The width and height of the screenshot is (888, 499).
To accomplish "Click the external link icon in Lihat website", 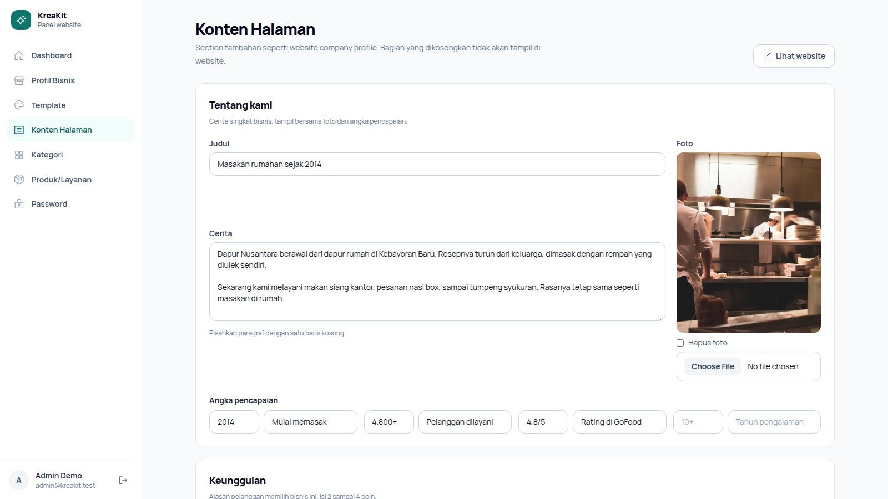I will (x=767, y=56).
